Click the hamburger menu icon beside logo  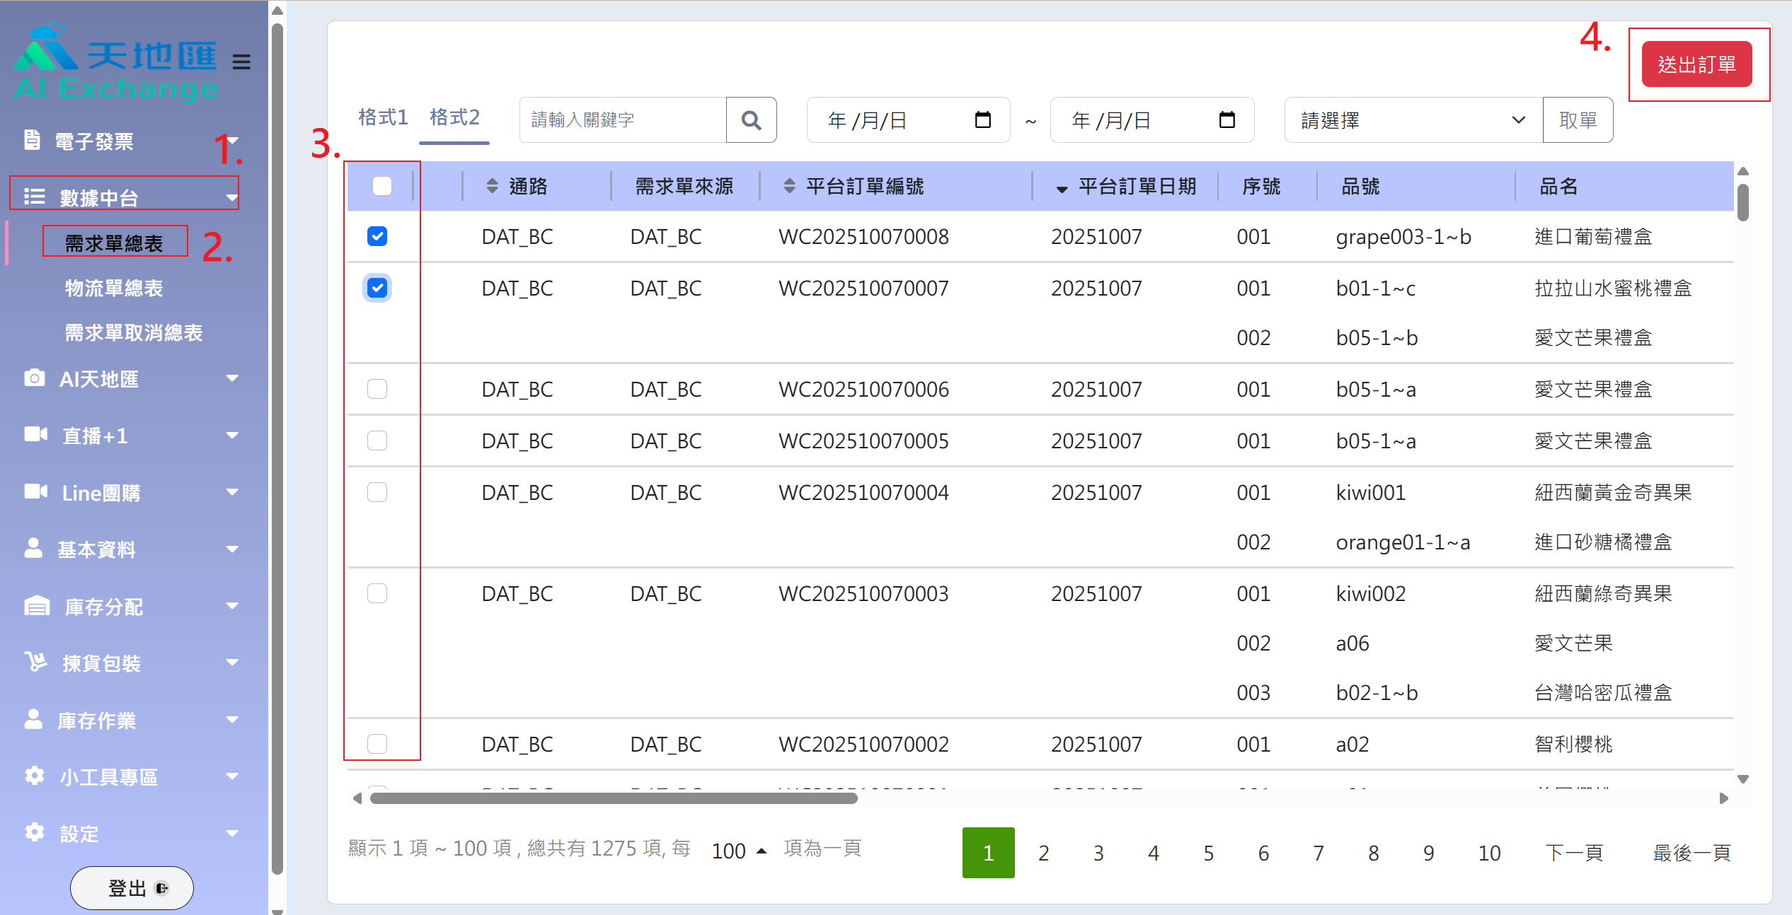coord(241,62)
